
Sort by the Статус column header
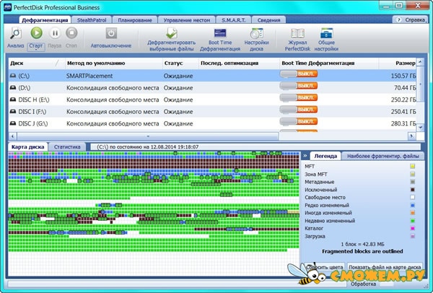(x=180, y=64)
